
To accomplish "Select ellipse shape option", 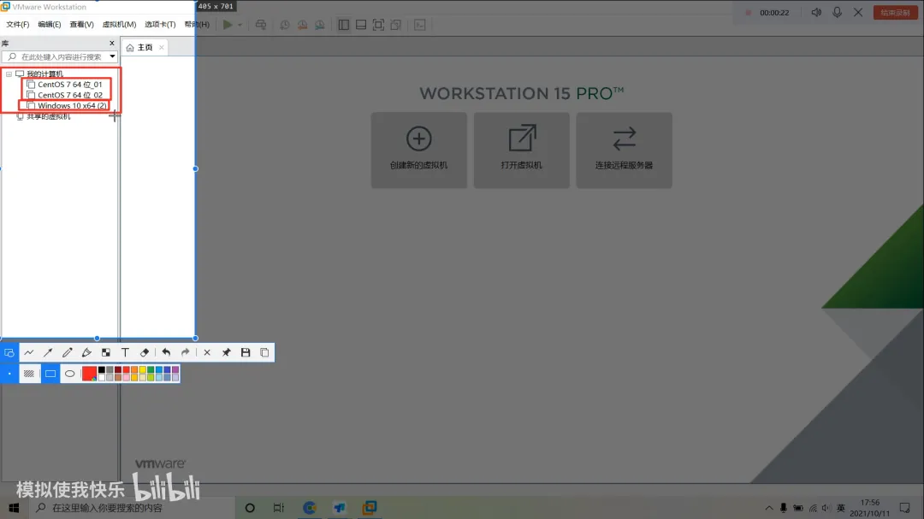I will tap(69, 374).
